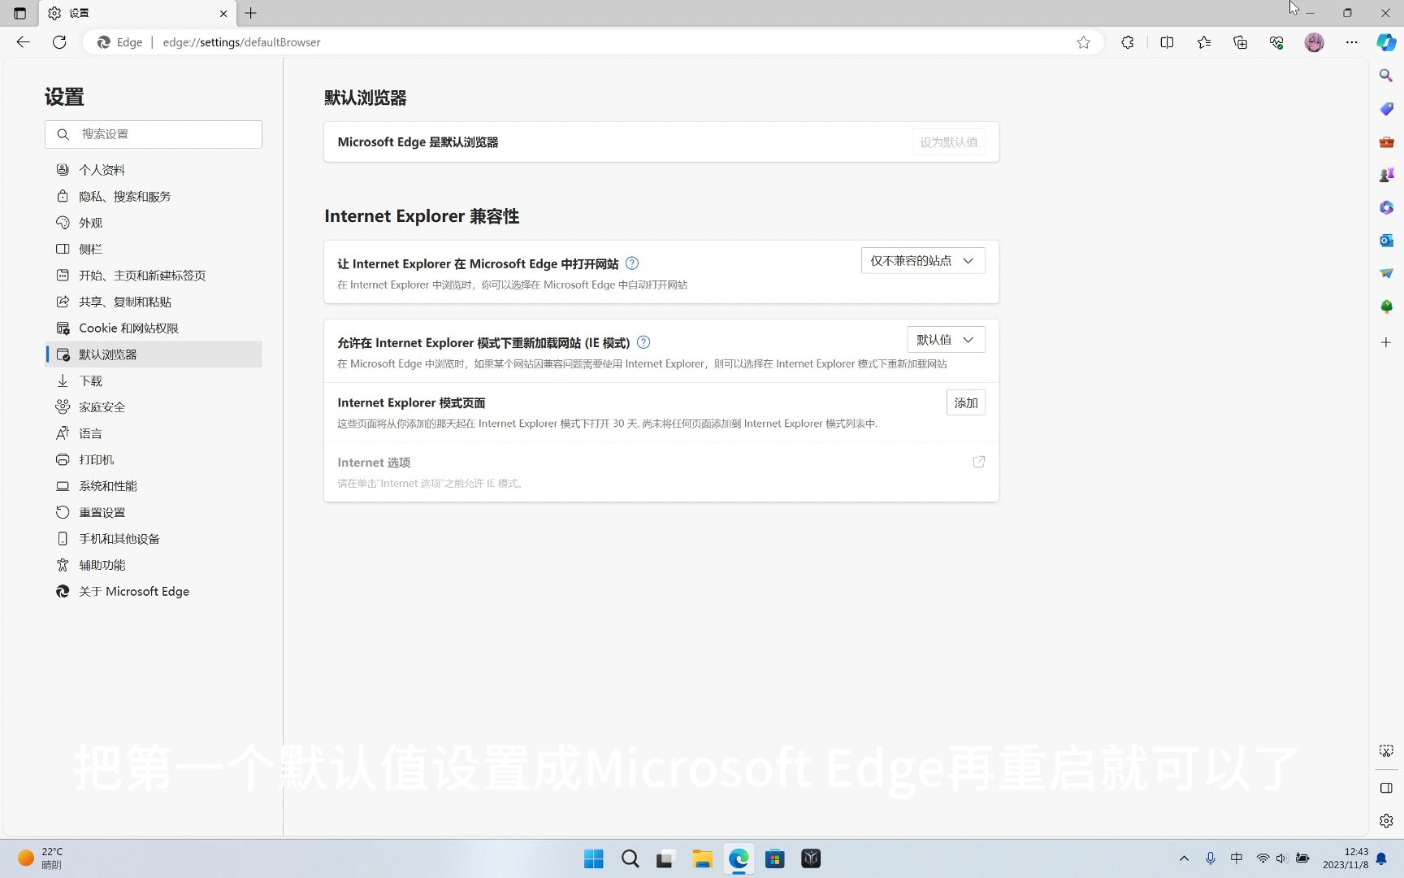Refresh the settings page
The width and height of the screenshot is (1404, 878).
tap(59, 42)
